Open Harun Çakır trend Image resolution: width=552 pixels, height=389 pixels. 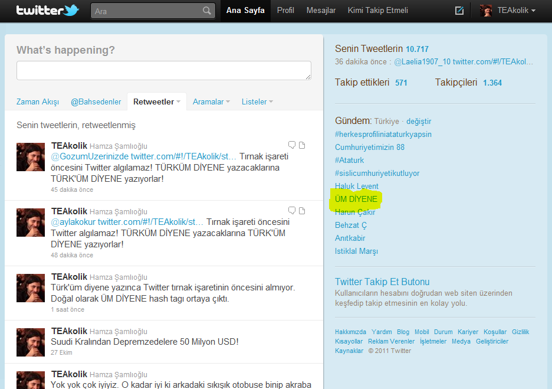tap(355, 212)
